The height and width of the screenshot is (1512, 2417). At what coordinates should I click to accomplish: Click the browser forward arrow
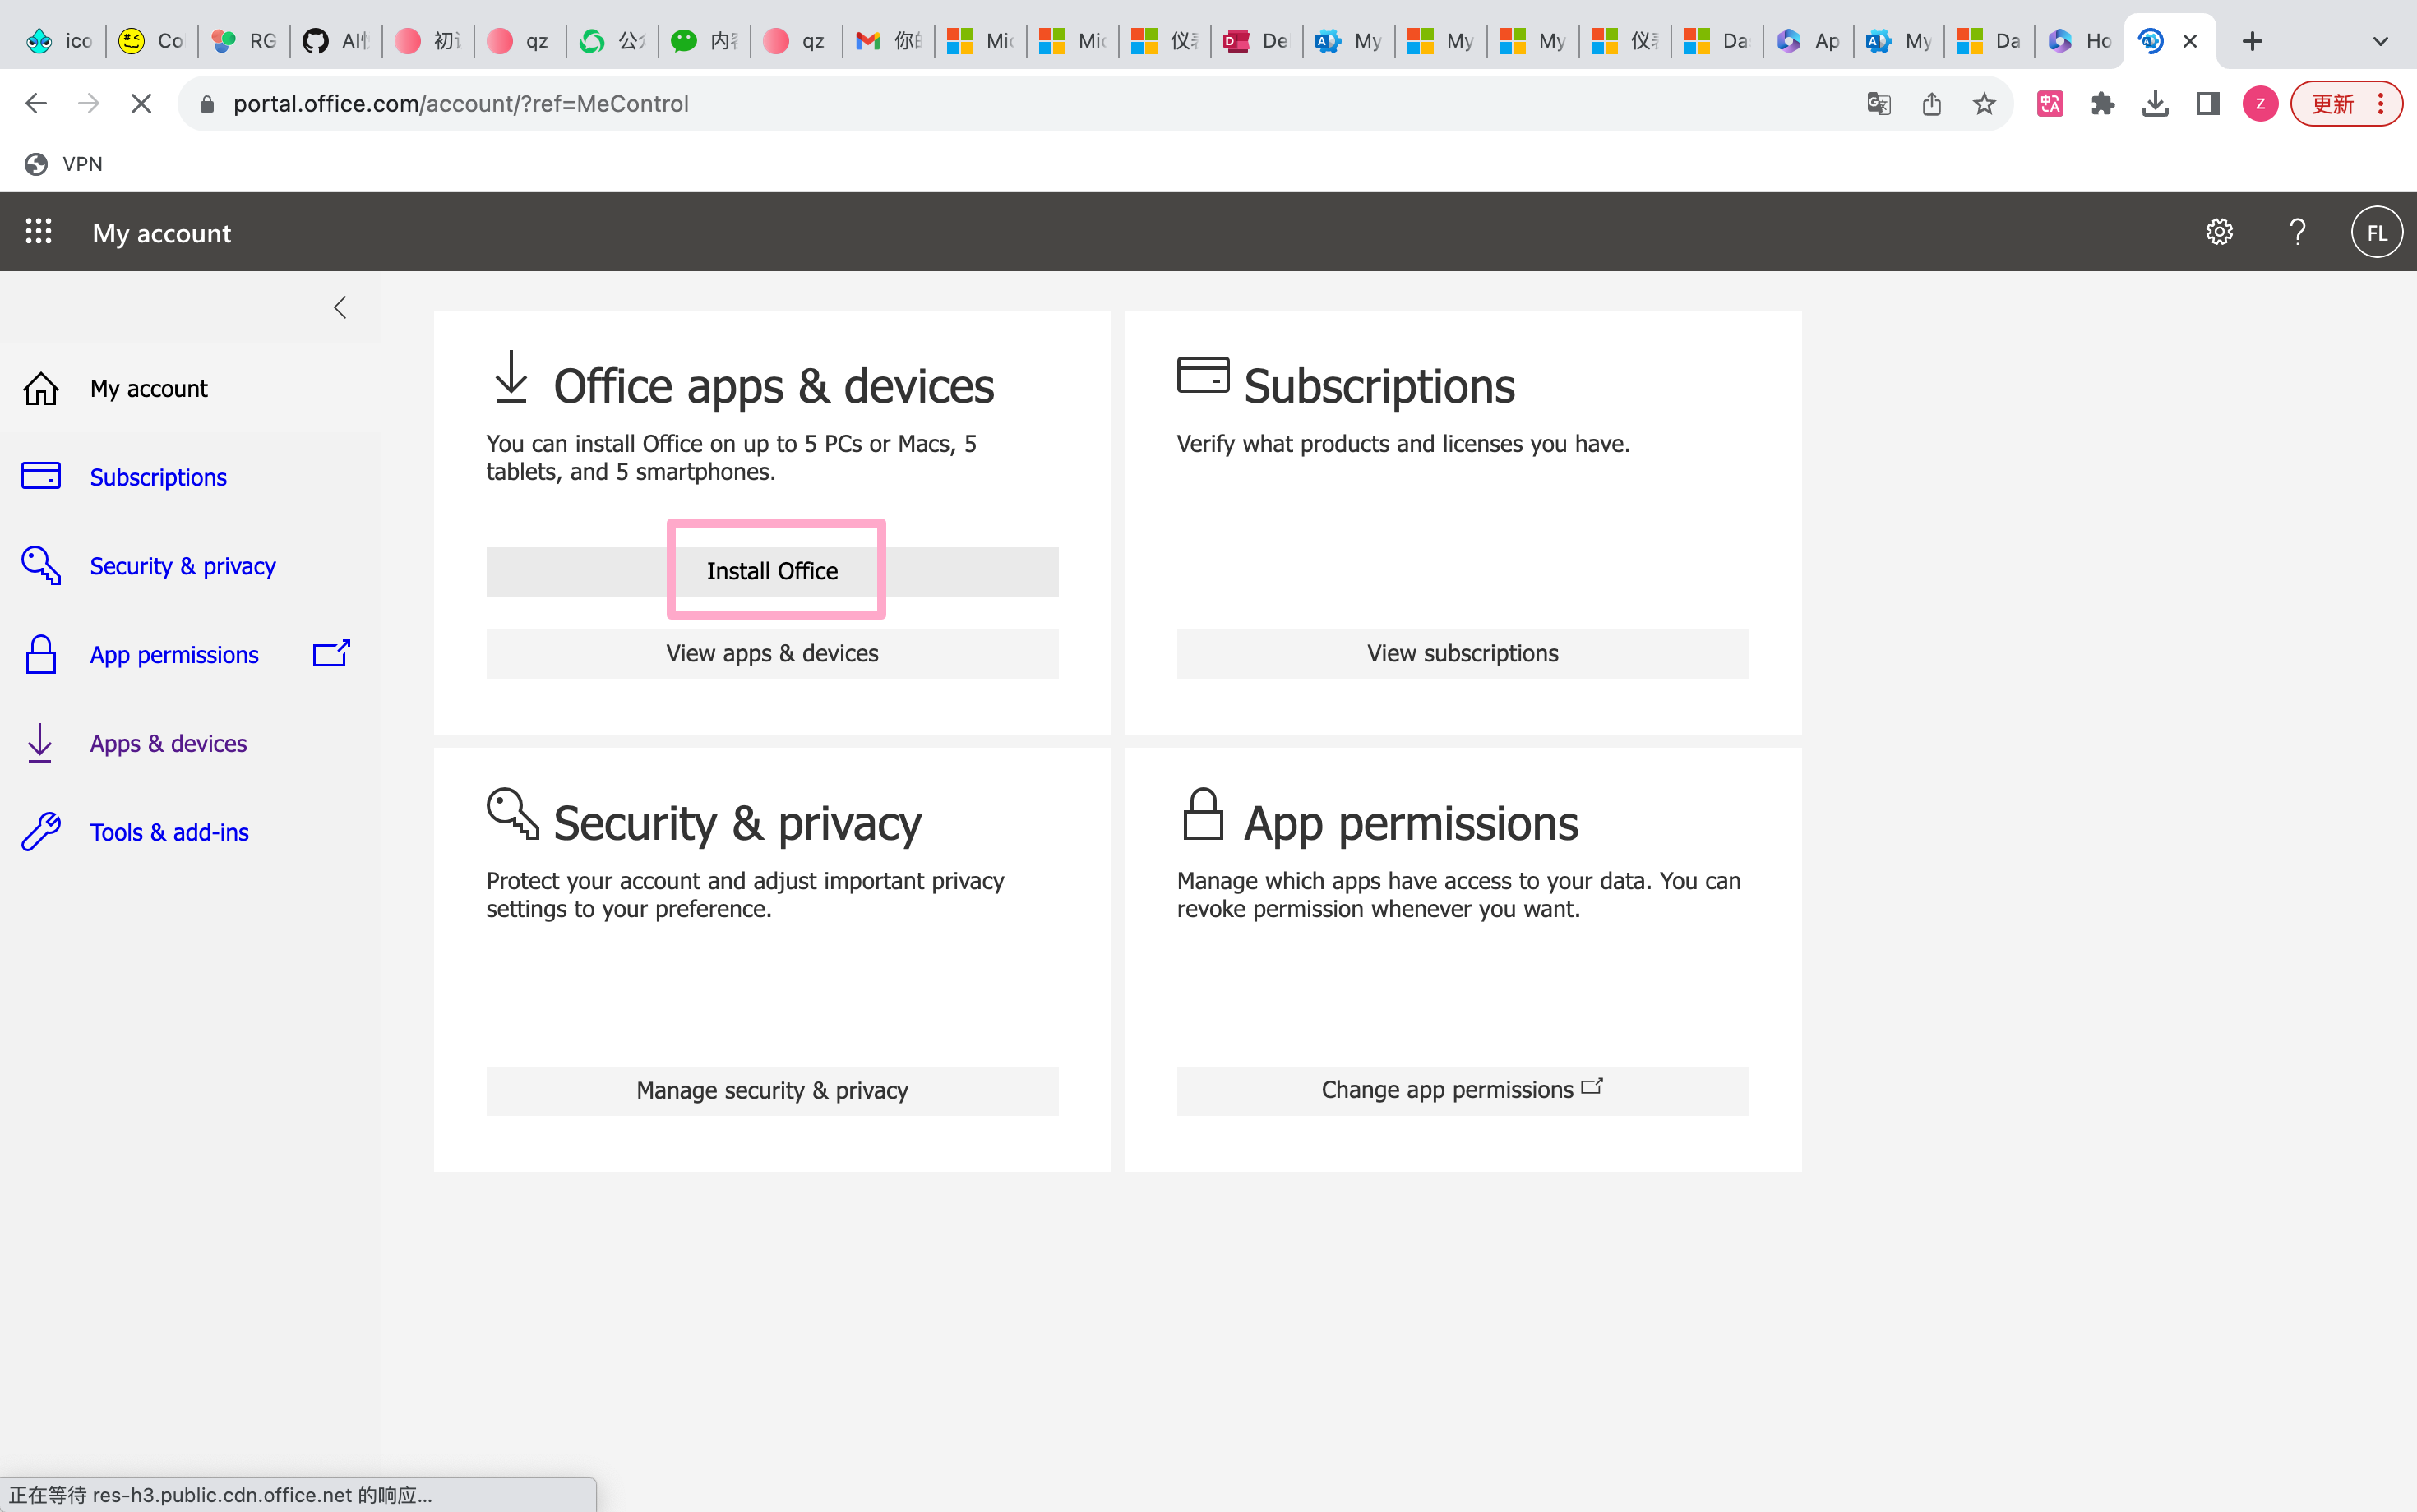click(x=88, y=103)
